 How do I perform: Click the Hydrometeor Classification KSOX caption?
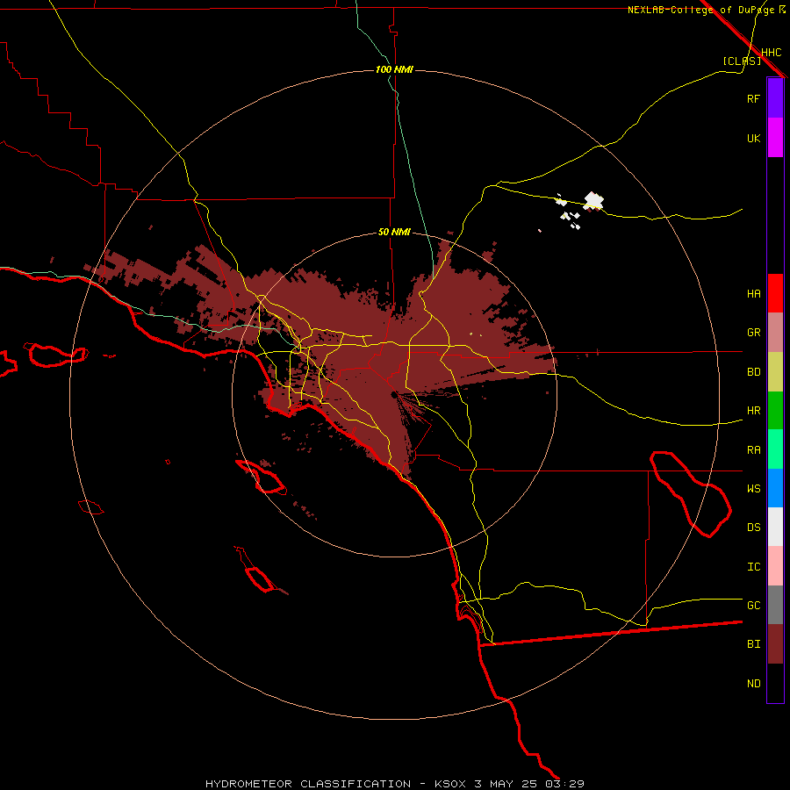(x=394, y=784)
